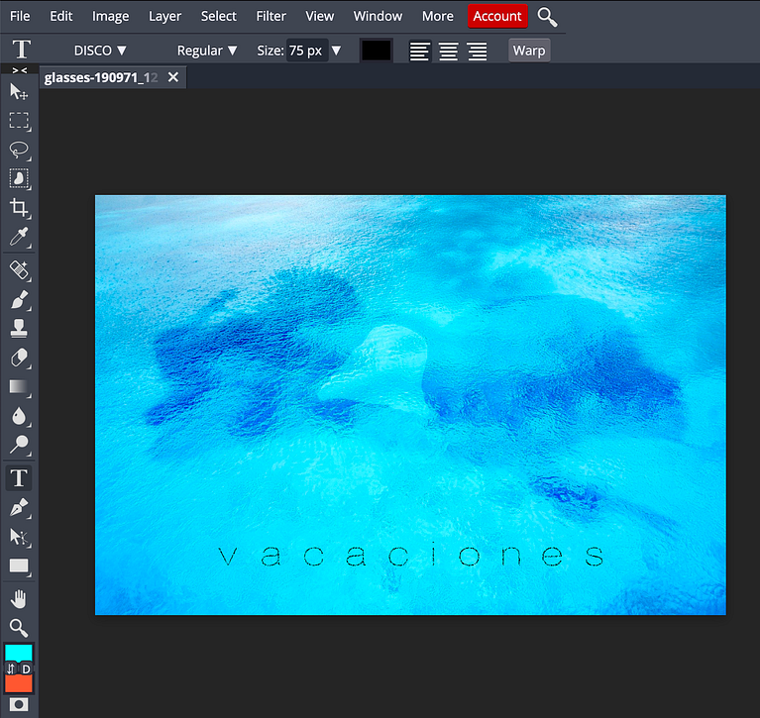The image size is (760, 718).
Task: Swap foreground and background colors
Action: click(11, 669)
